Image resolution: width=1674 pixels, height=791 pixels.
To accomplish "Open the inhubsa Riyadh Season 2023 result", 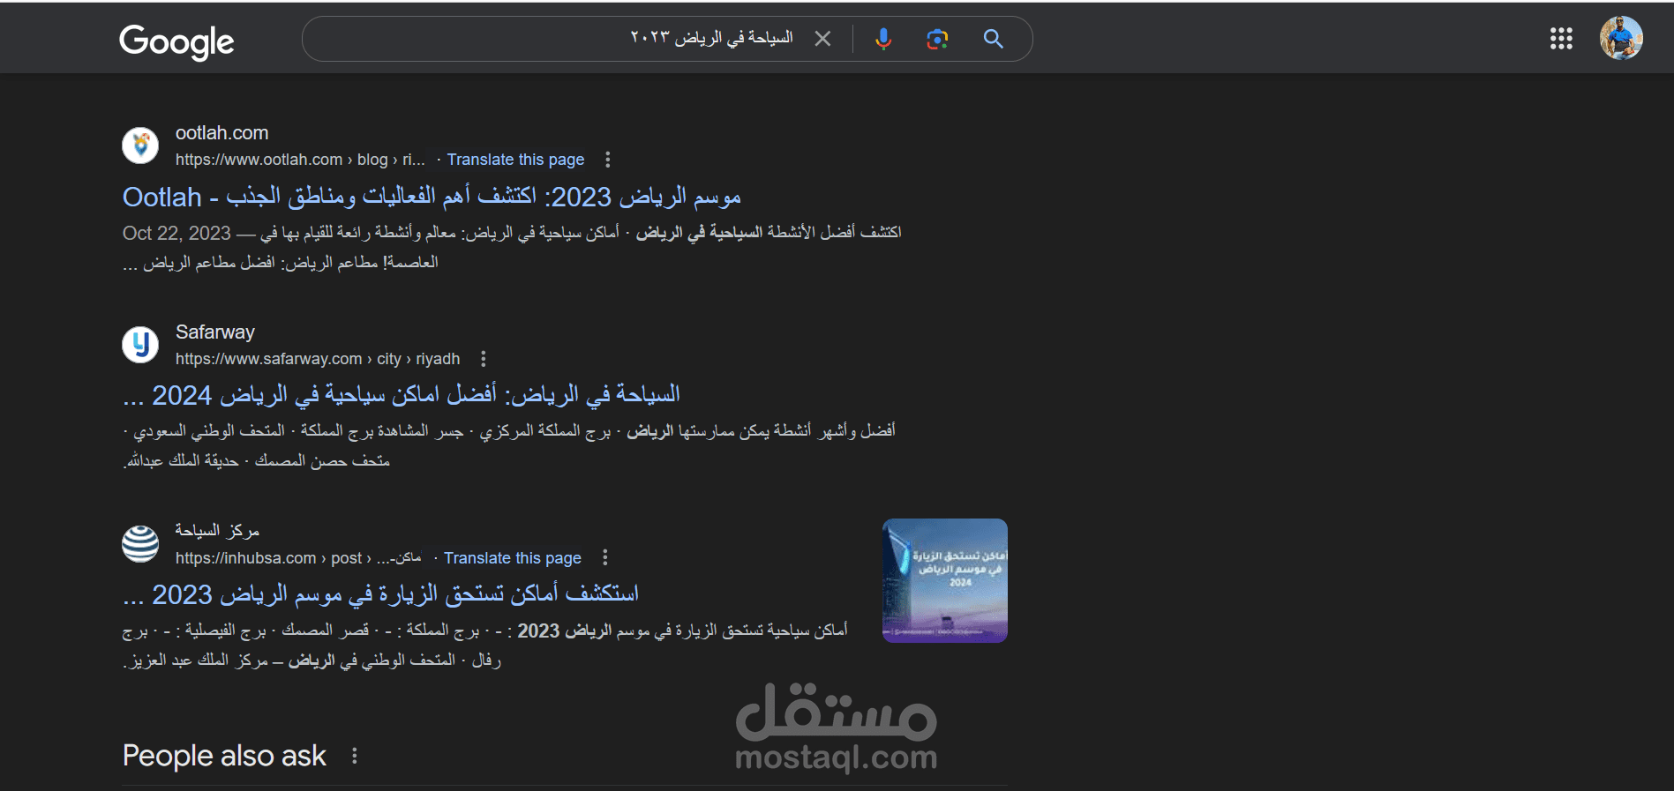I will pos(380,594).
